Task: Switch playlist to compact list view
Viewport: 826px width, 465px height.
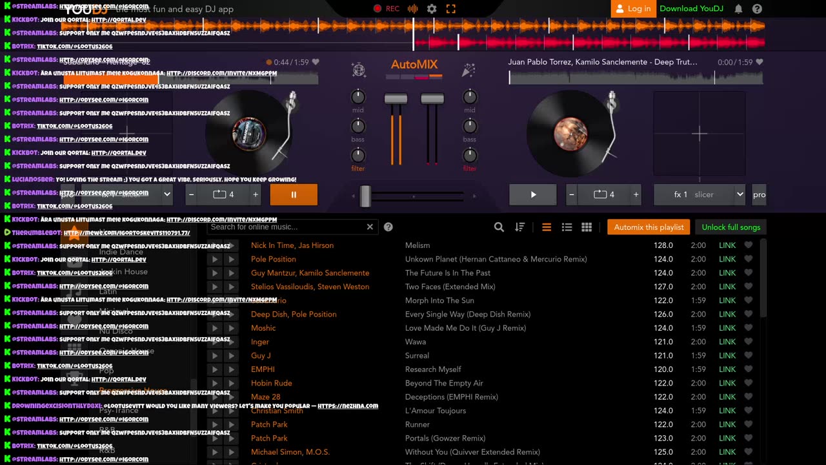Action: [547, 227]
